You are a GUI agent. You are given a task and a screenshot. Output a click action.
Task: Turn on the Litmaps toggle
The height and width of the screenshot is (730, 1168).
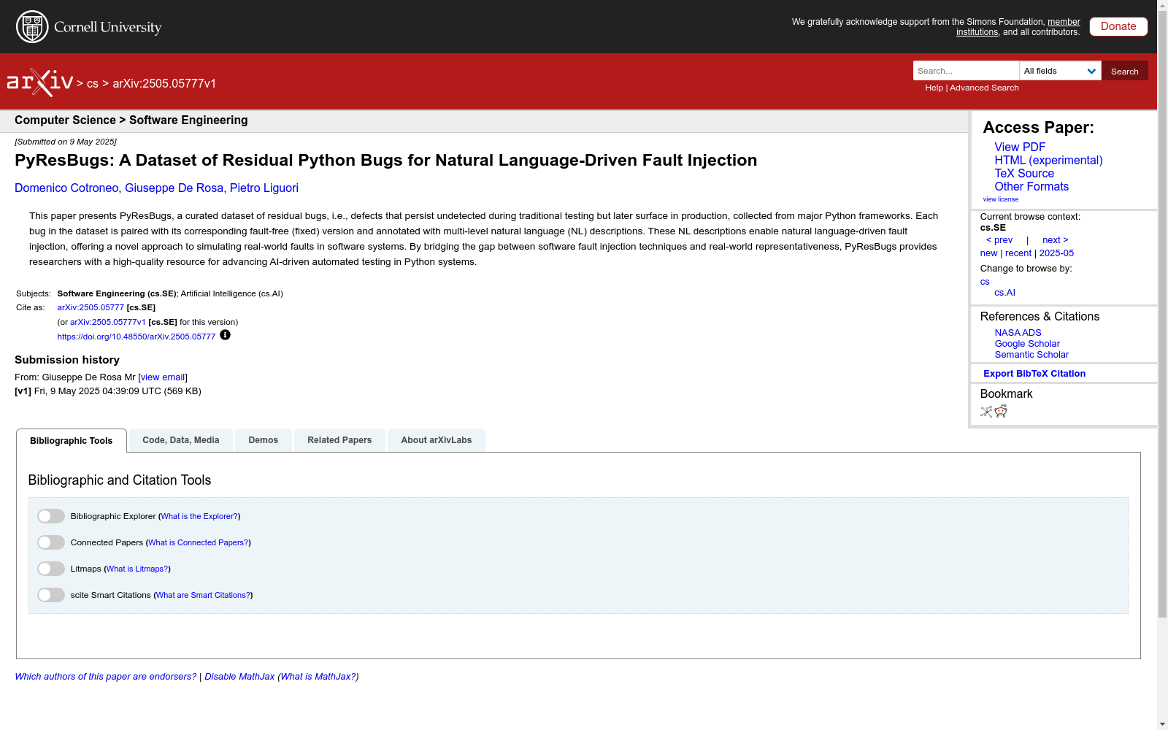pos(51,569)
